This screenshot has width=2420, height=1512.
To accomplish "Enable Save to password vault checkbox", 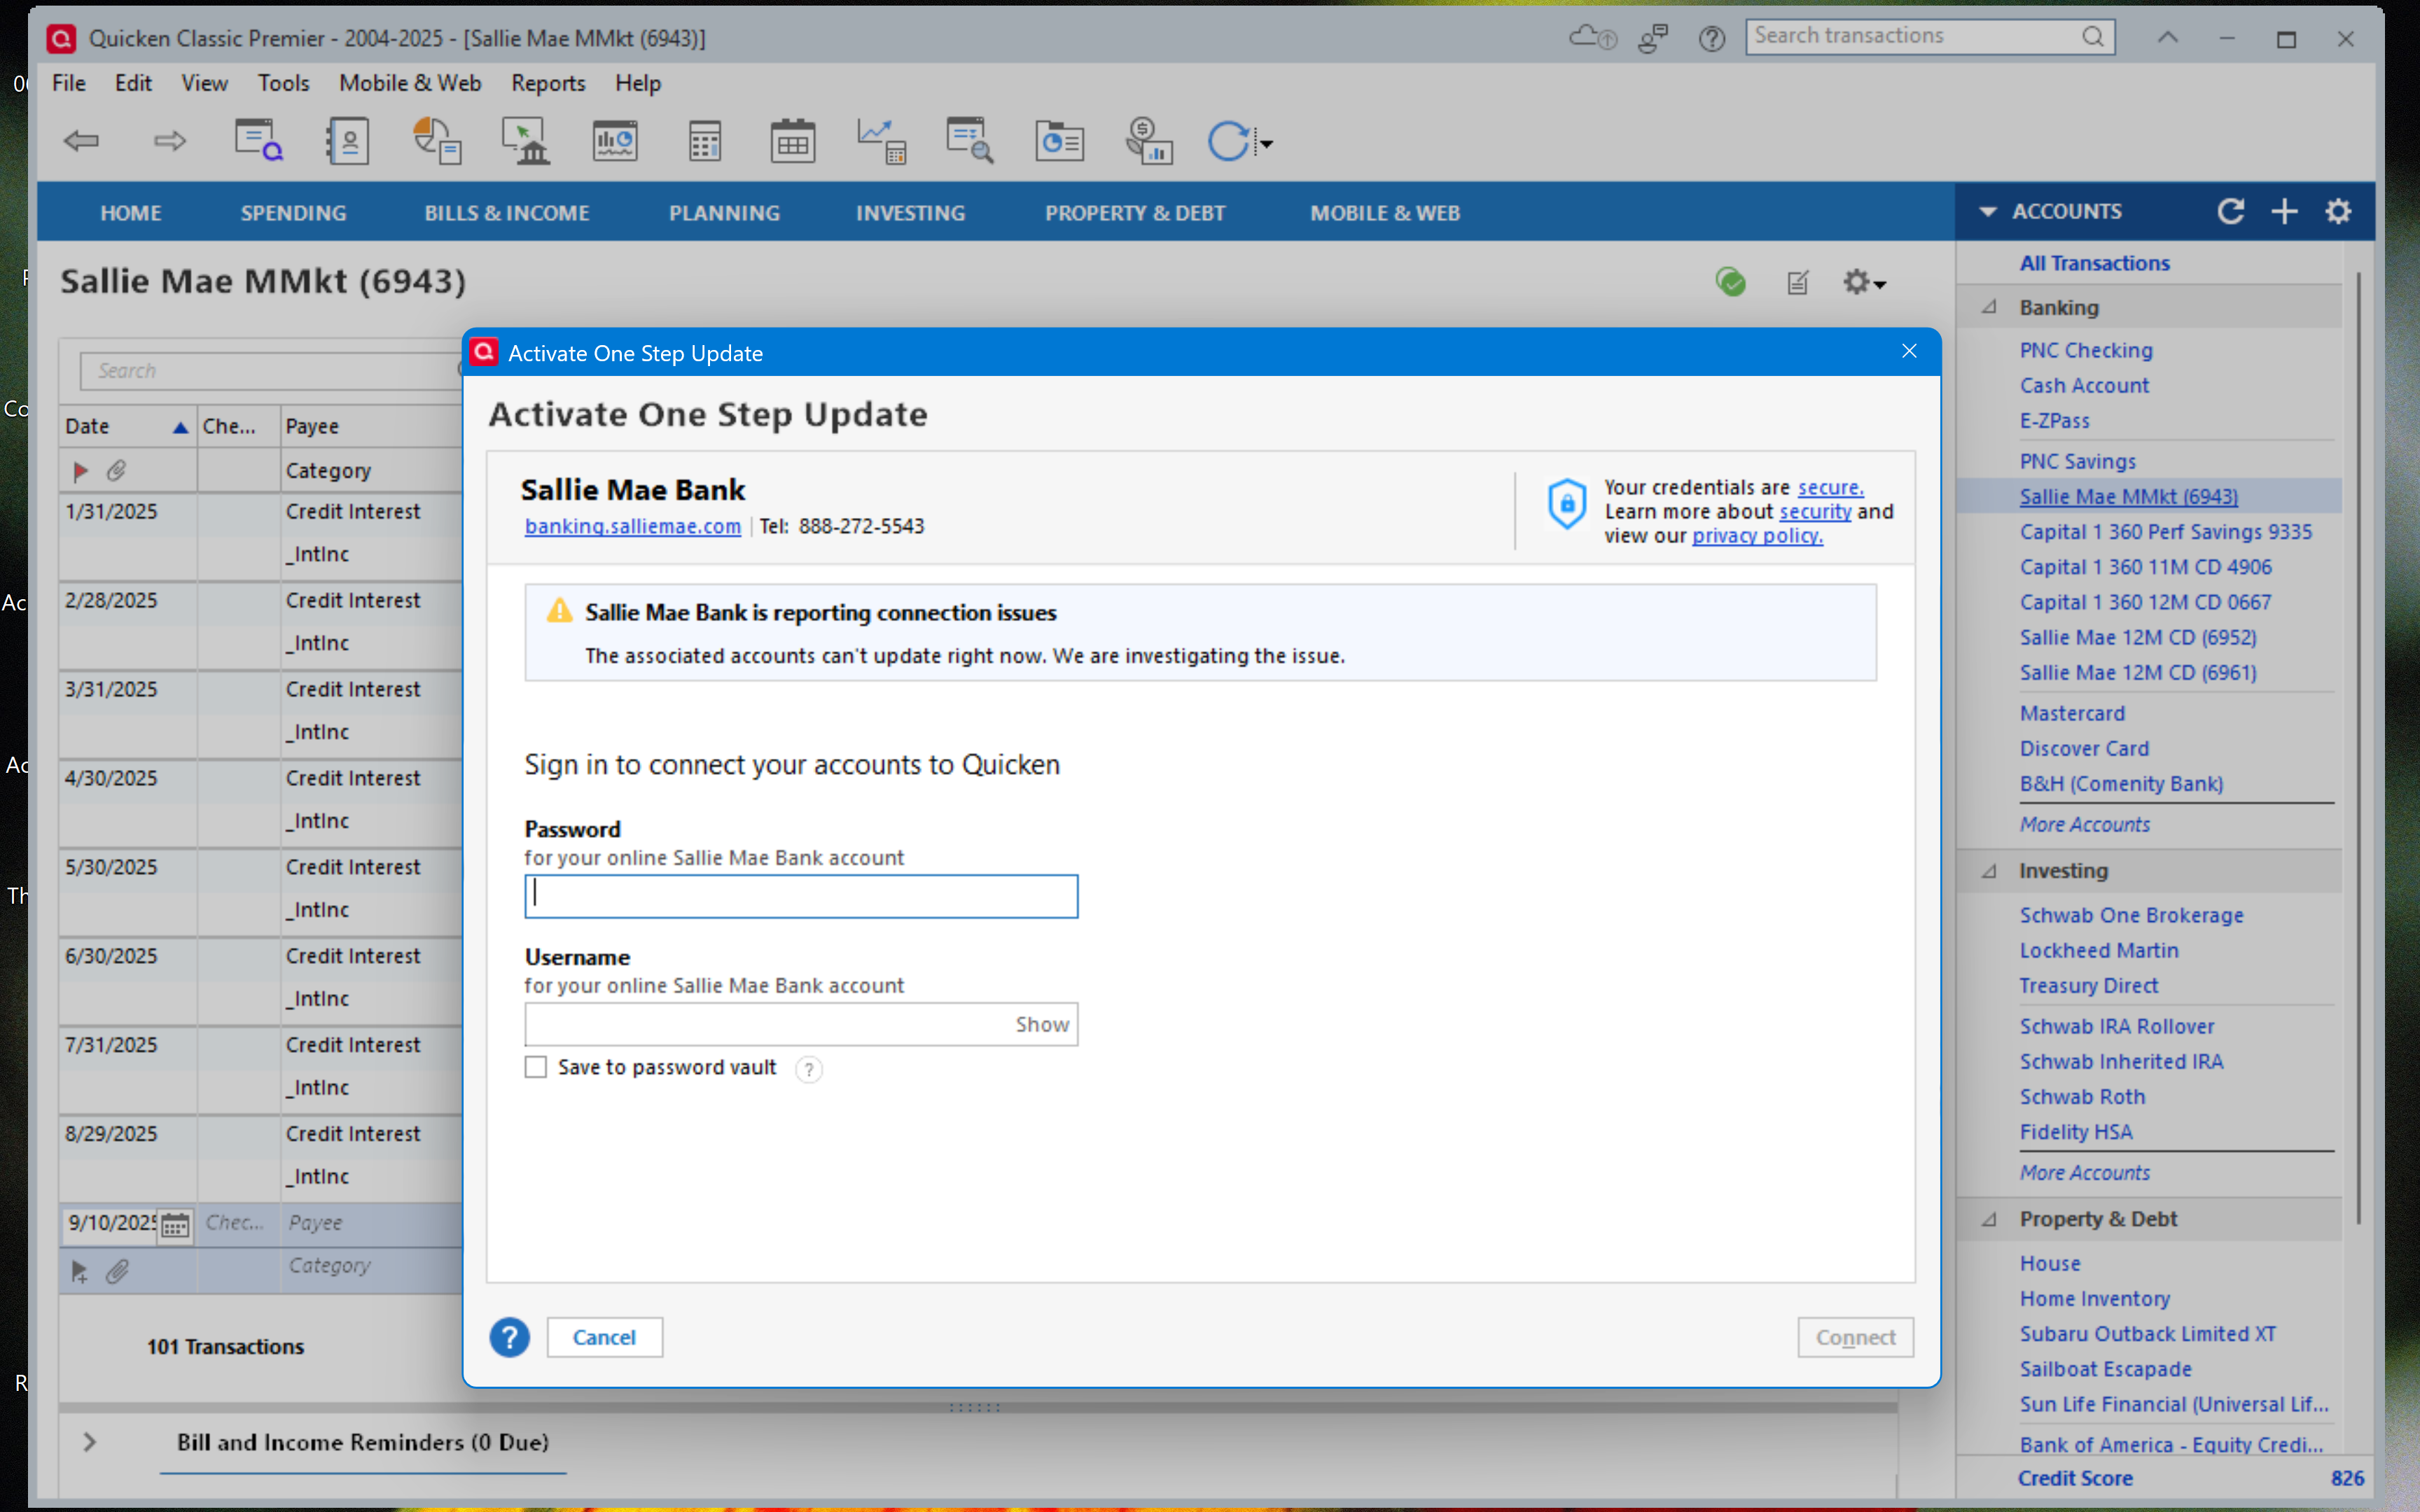I will click(536, 1067).
